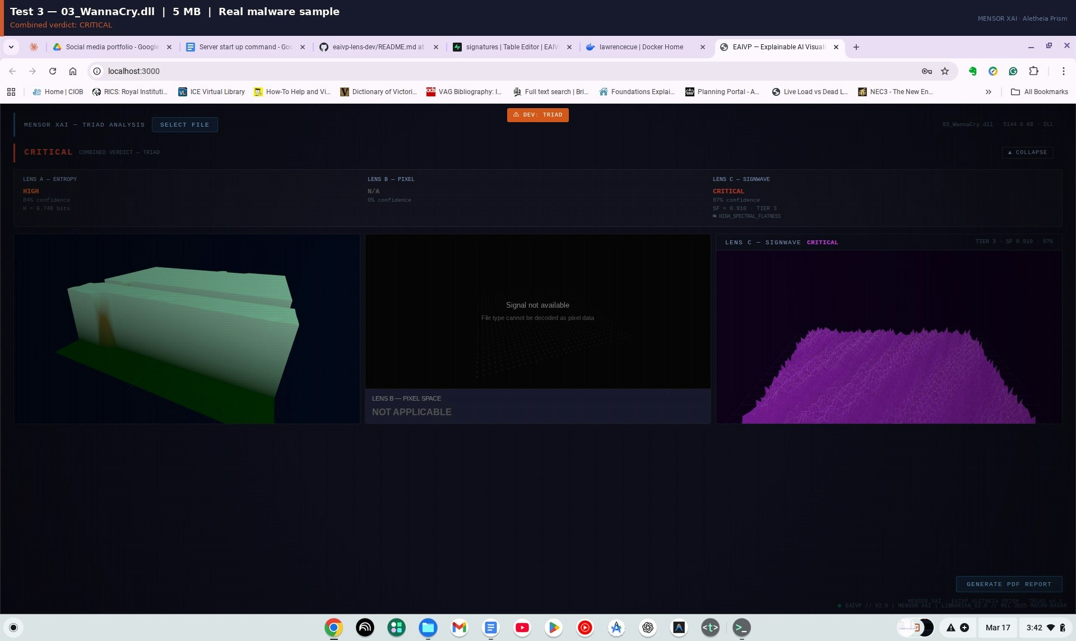Image resolution: width=1076 pixels, height=641 pixels.
Task: Click the Lens A entropy 3D visualization
Action: (187, 329)
